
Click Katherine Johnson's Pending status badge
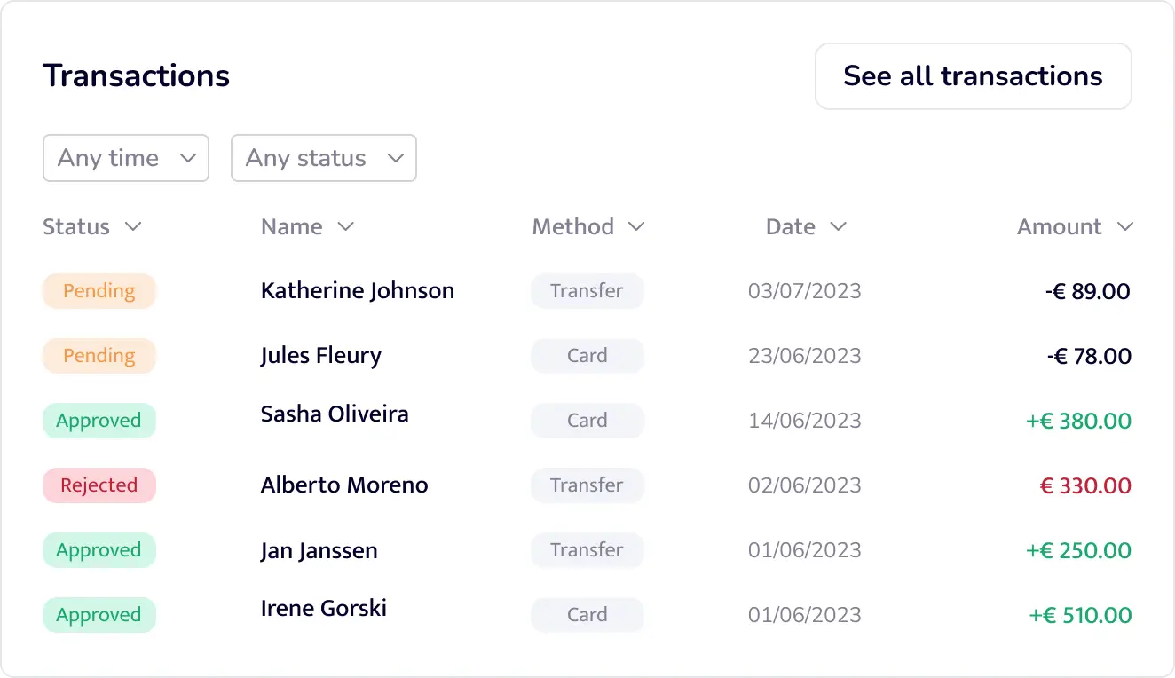pos(99,291)
